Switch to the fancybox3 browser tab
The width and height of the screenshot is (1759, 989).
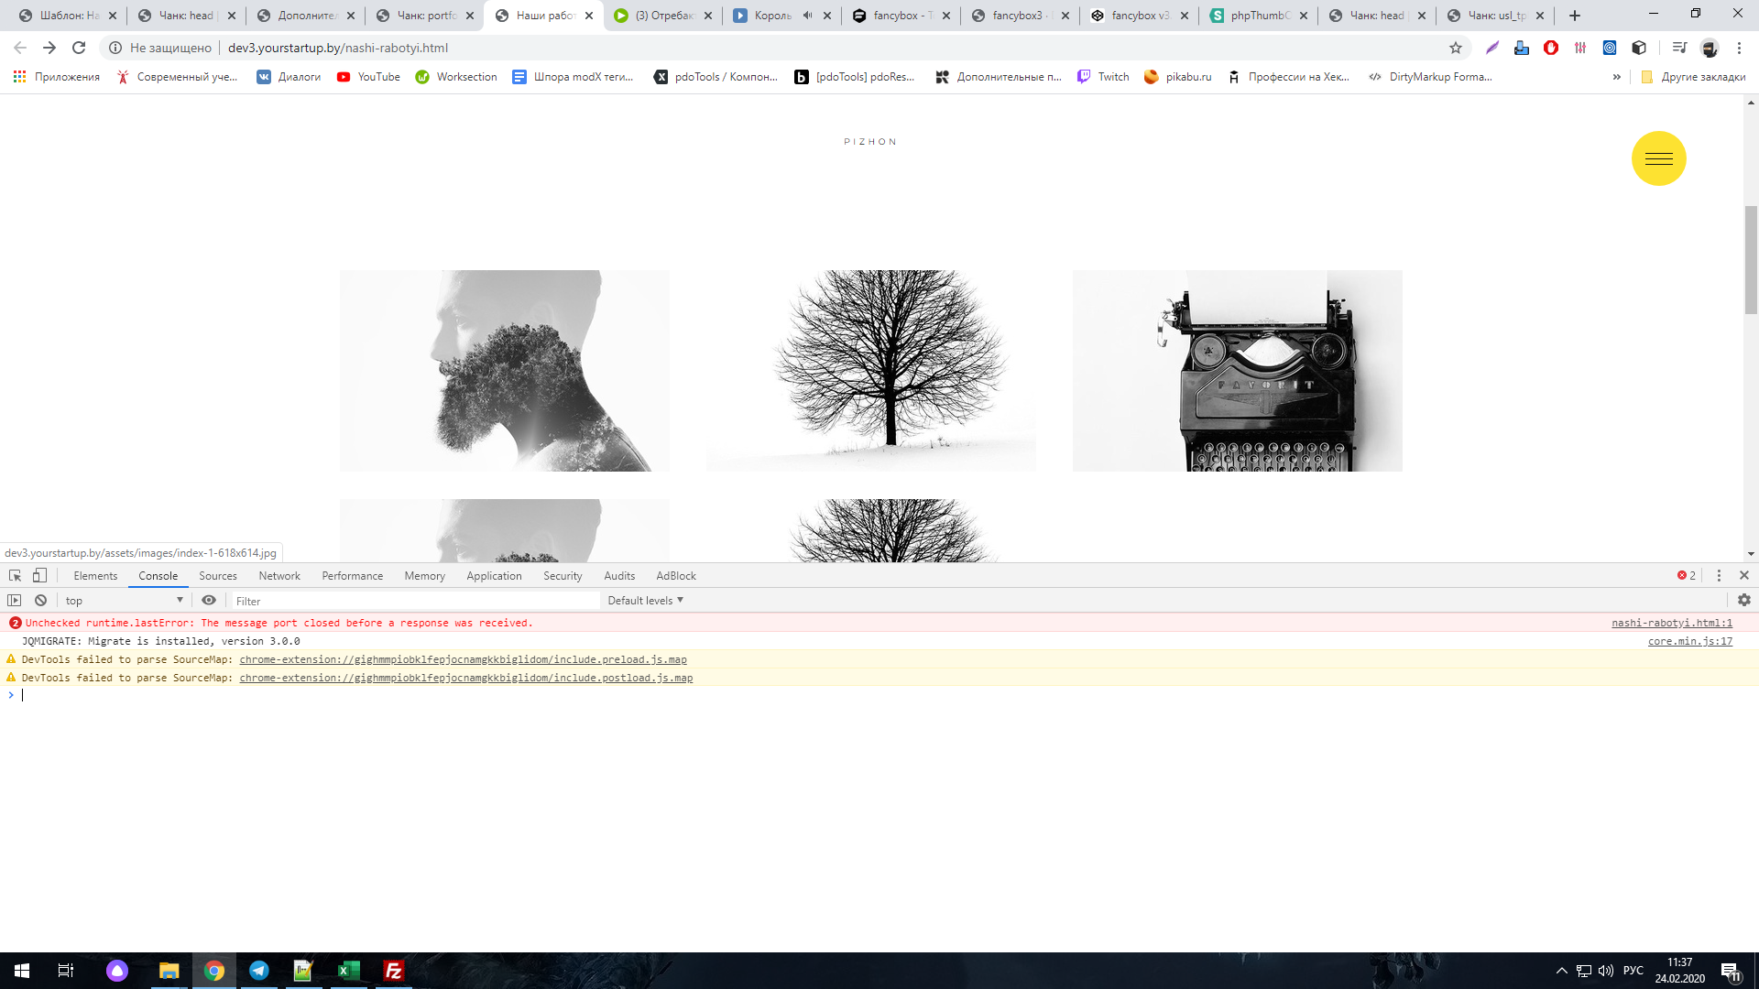point(1020,16)
